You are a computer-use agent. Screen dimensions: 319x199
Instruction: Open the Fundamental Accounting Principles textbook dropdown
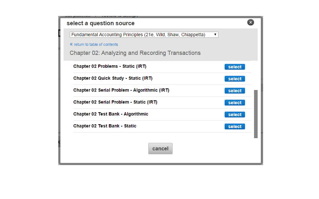tap(144, 35)
